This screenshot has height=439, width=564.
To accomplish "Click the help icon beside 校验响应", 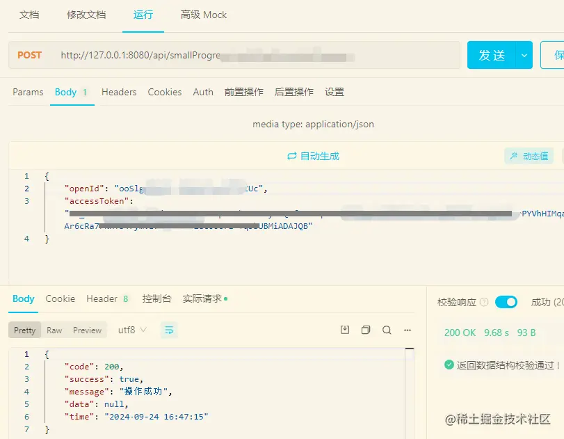I will [484, 302].
